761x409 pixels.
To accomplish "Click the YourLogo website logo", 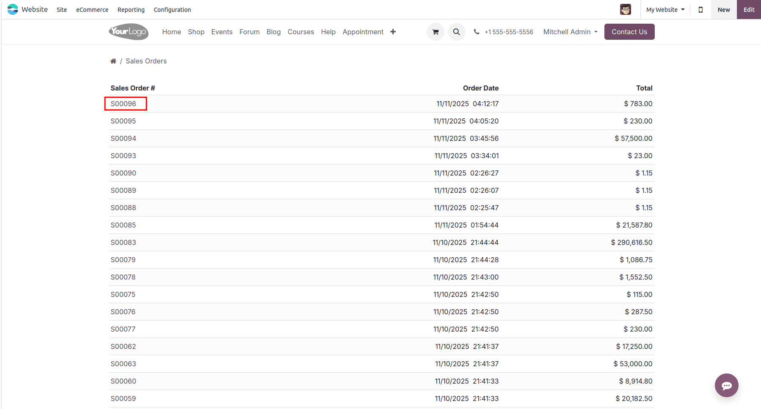I will pyautogui.click(x=129, y=32).
